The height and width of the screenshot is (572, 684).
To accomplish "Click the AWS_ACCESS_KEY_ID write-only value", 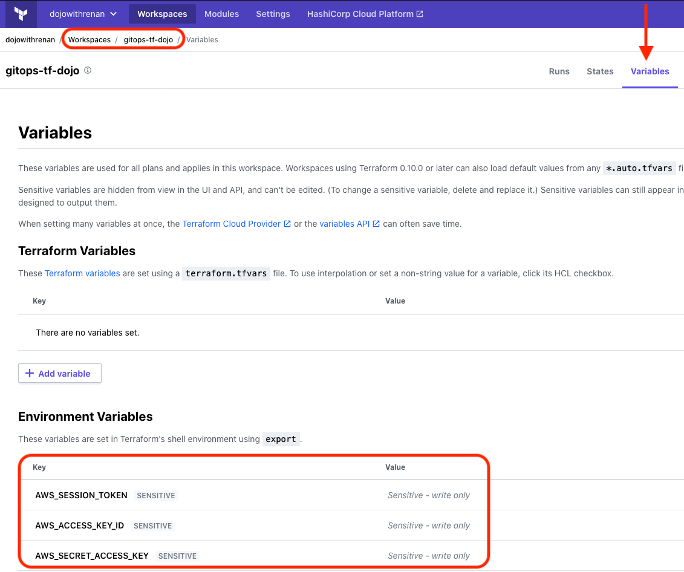I will (x=429, y=525).
